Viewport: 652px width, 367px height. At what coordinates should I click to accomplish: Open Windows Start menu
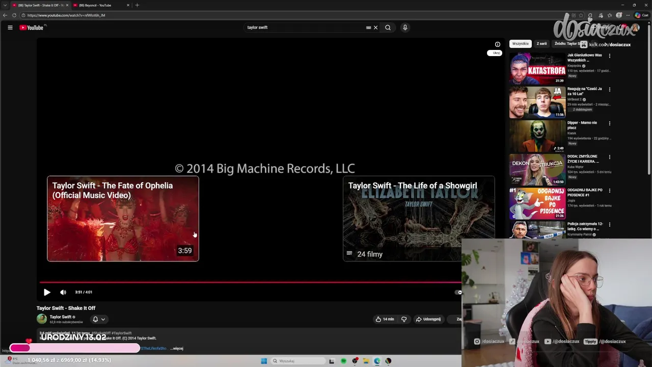pyautogui.click(x=264, y=361)
